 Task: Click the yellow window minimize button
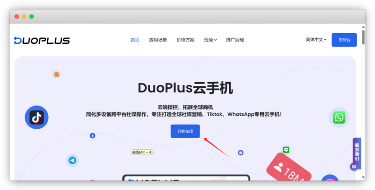(x=24, y=16)
